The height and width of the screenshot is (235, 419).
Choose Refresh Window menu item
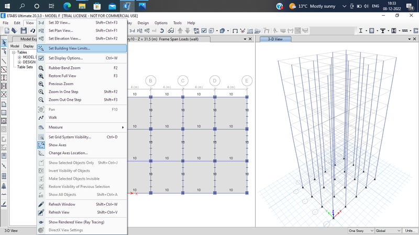[82, 204]
